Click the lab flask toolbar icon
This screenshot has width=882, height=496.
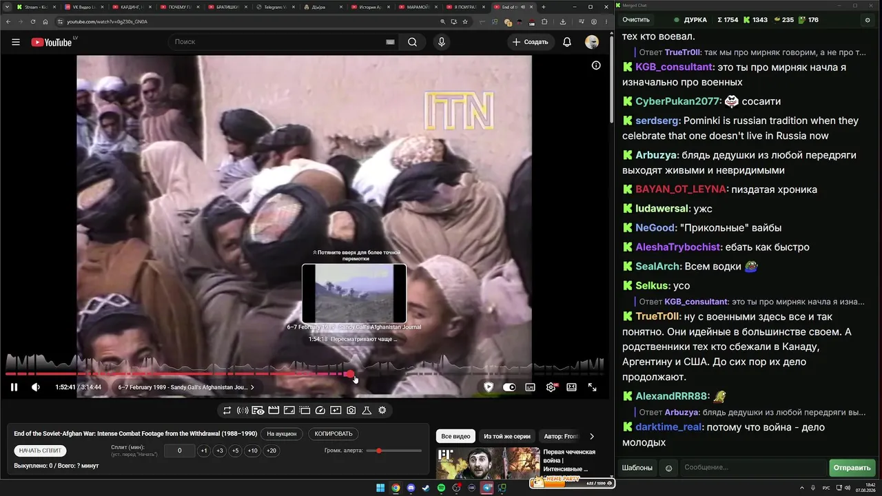(367, 411)
